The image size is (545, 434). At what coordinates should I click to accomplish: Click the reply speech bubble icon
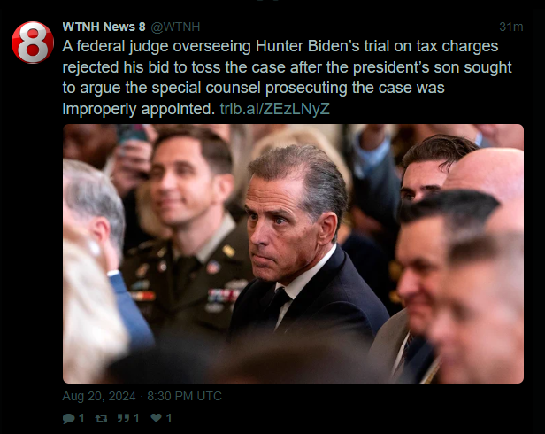(68, 418)
